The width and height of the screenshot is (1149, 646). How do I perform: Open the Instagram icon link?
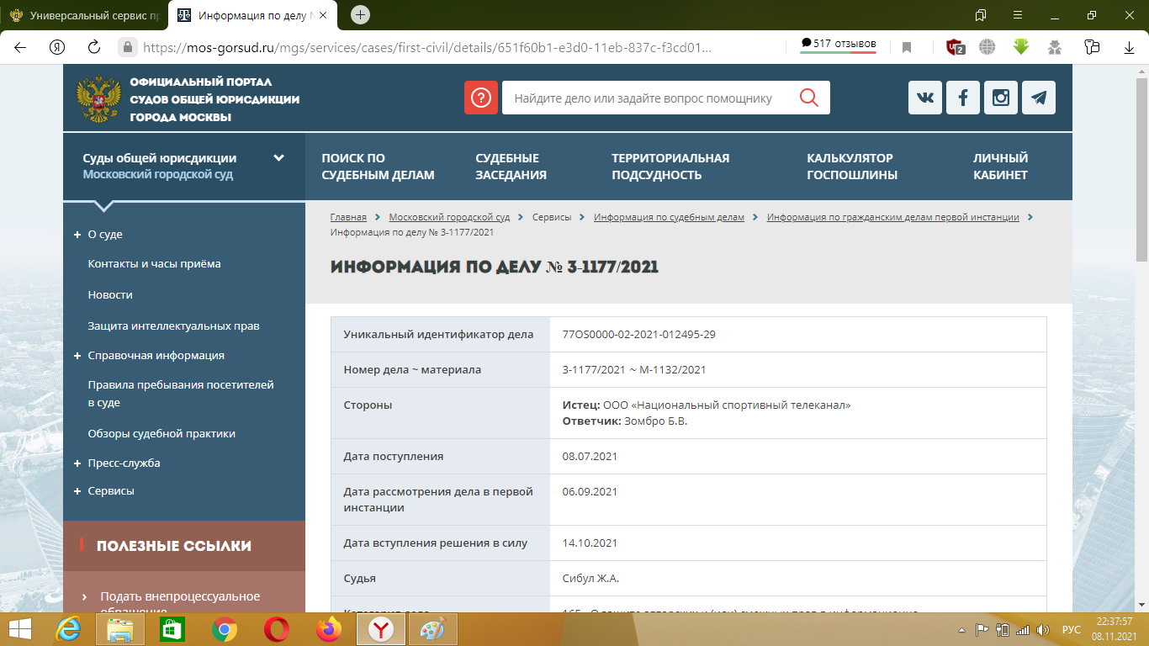(x=1001, y=98)
